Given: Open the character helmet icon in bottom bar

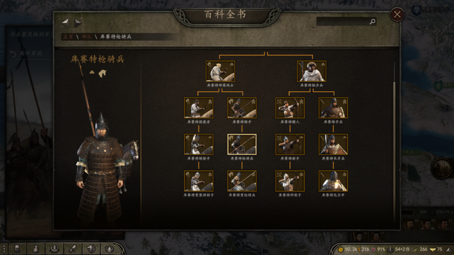Looking at the screenshot, I should [x=17, y=249].
